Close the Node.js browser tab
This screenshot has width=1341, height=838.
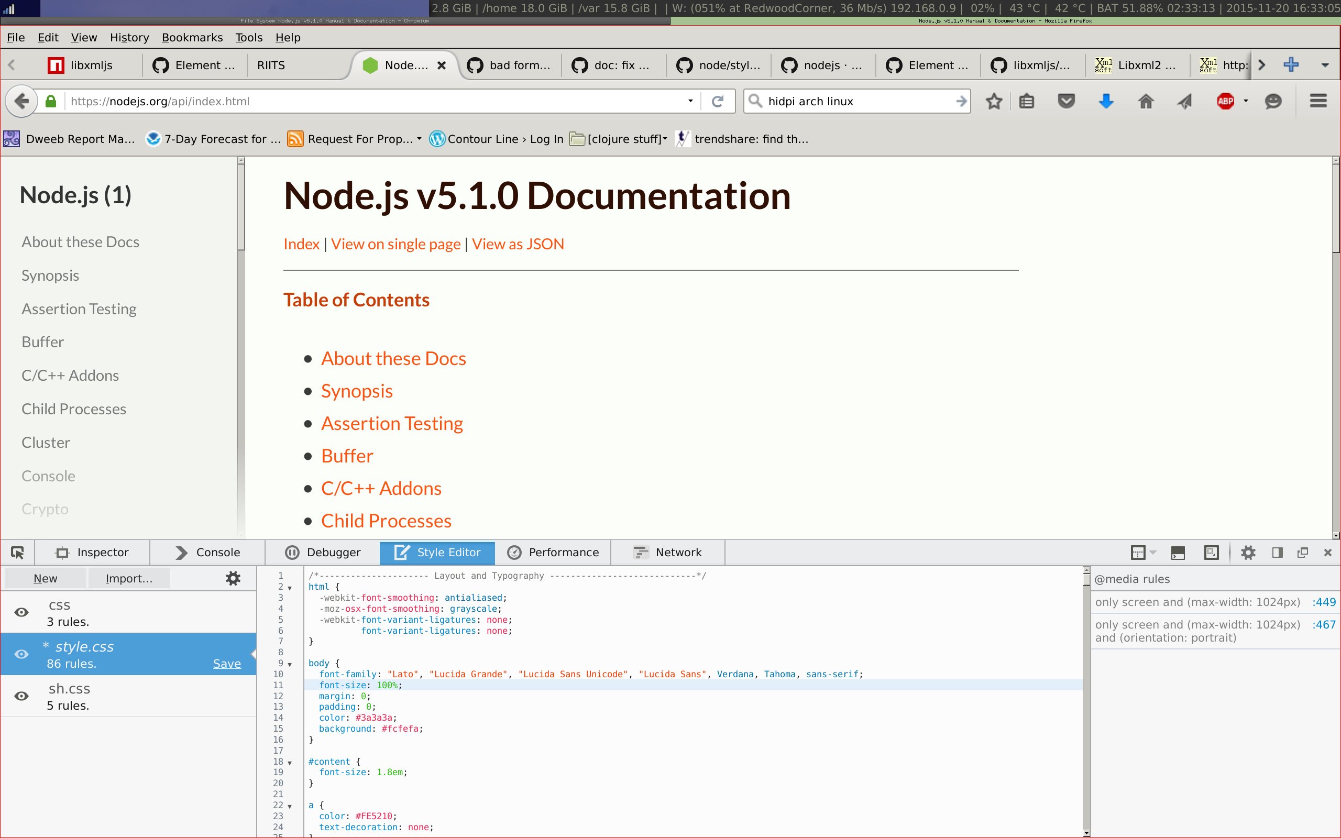(442, 65)
